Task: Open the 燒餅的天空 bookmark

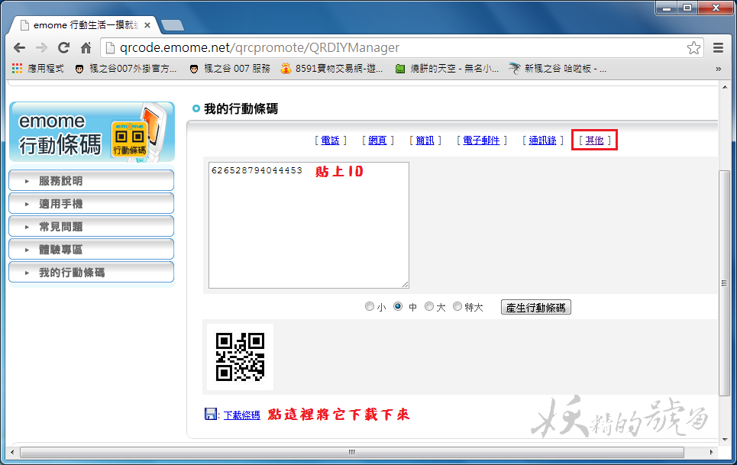Action: pyautogui.click(x=447, y=69)
